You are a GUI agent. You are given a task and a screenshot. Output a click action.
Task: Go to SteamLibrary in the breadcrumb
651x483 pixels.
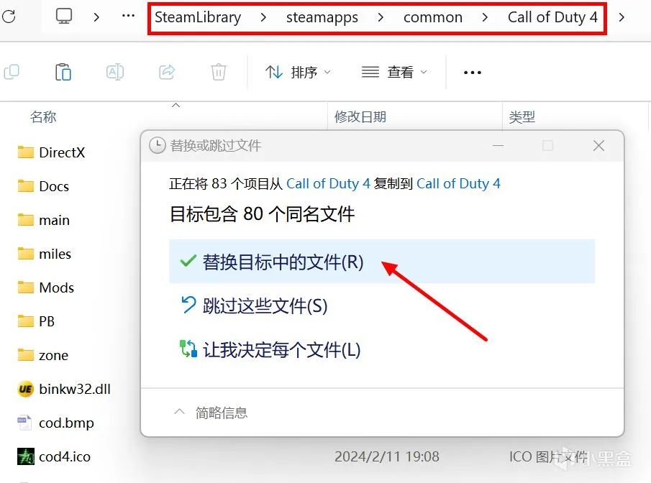coord(198,17)
